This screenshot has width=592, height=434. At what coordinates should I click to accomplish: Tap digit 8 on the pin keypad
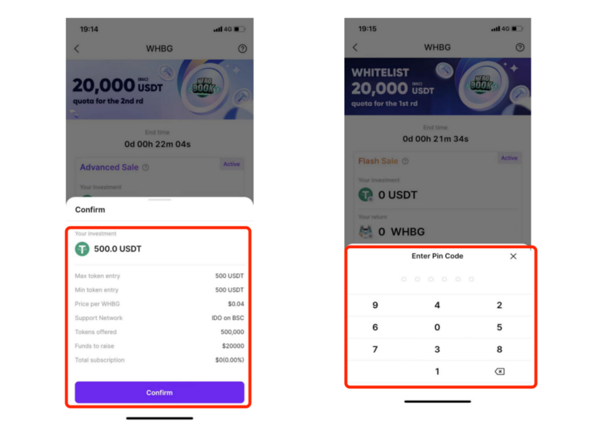pyautogui.click(x=499, y=349)
